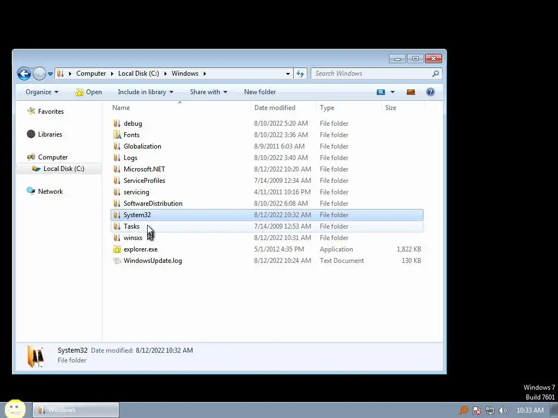Select the ServiceProfiles folder icon
Screen dimensions: 558x418
click(117, 180)
